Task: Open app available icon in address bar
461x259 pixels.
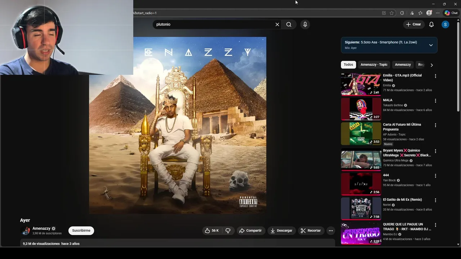Action: point(384,13)
